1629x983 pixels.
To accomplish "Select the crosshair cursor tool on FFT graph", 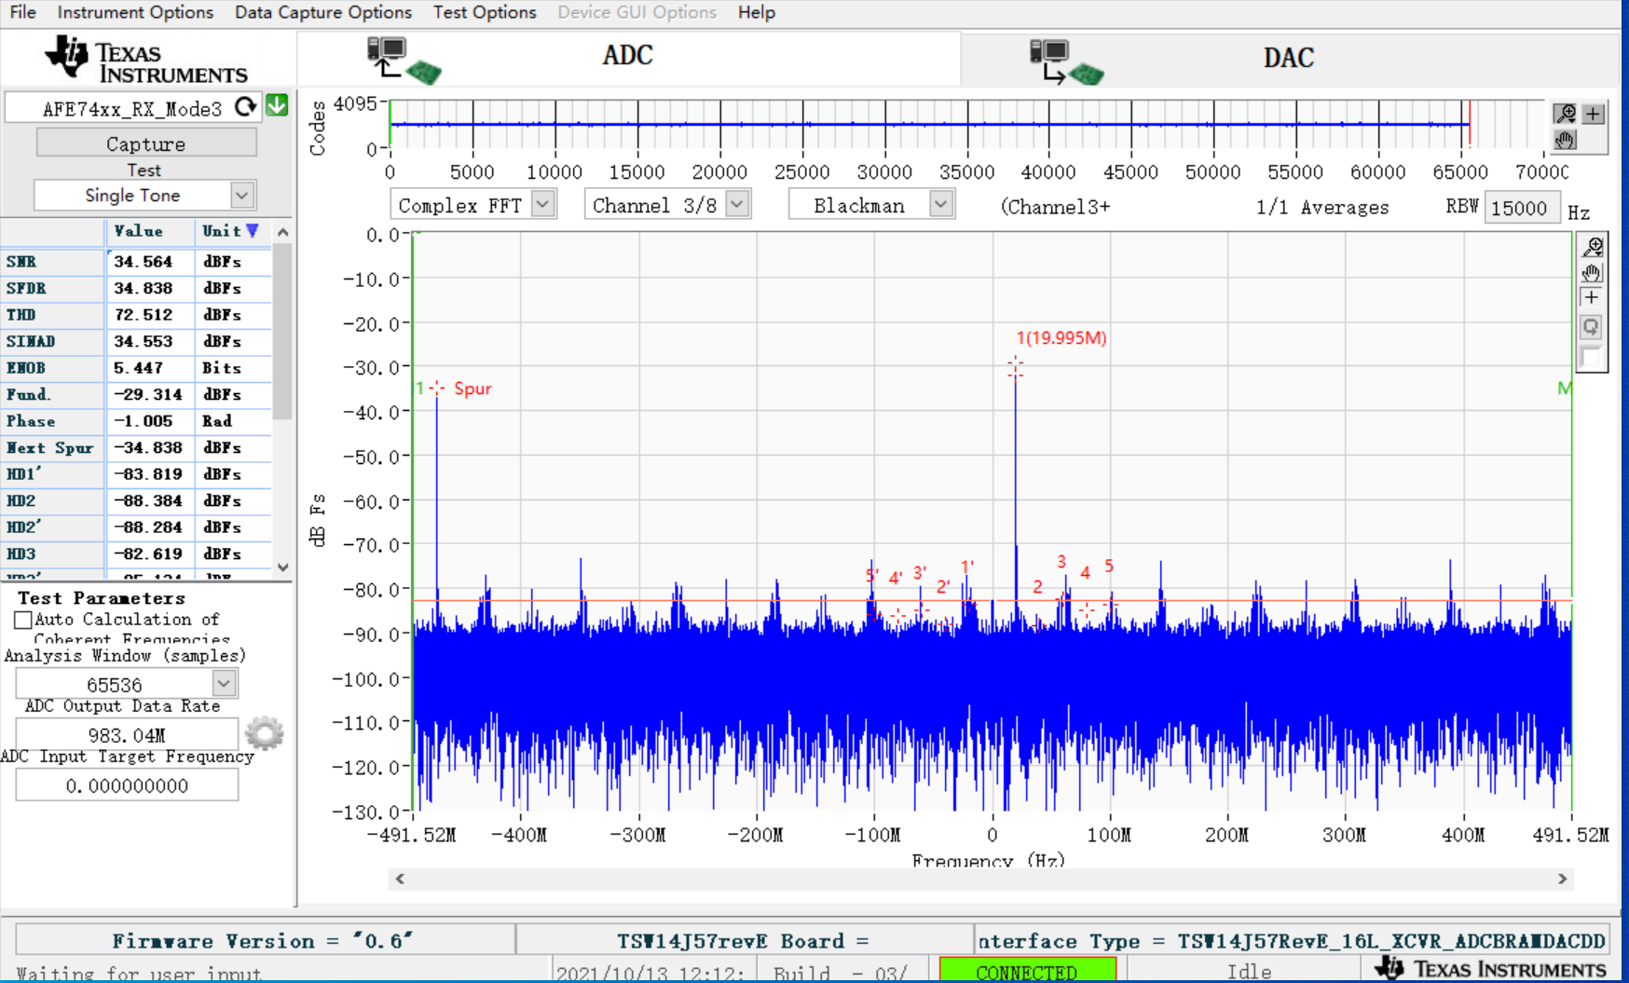I will coord(1592,298).
